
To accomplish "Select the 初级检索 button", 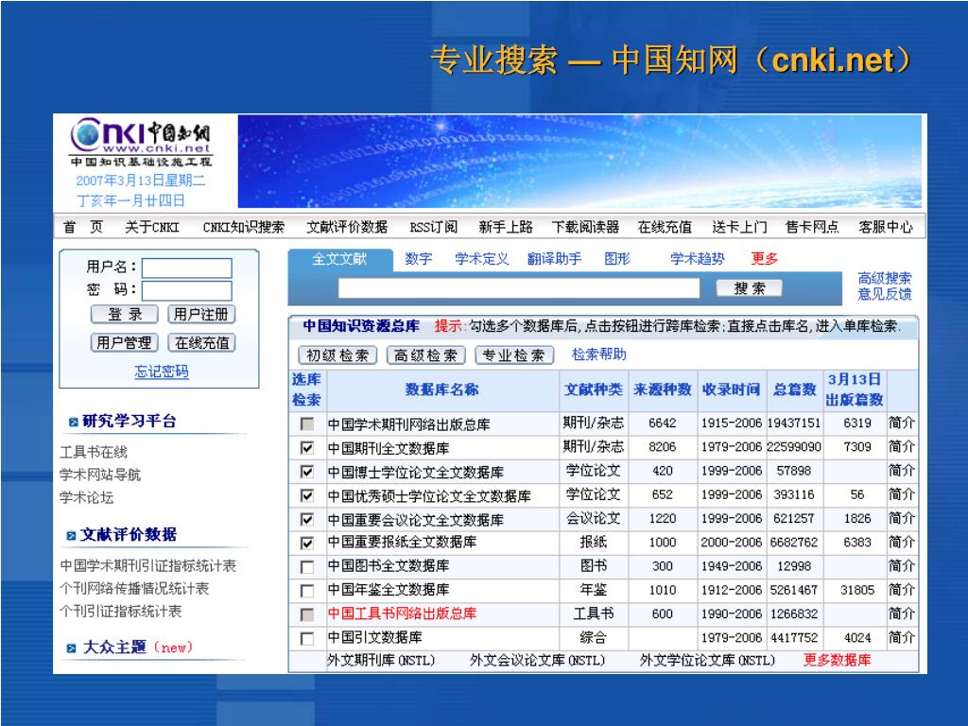I will (x=337, y=355).
